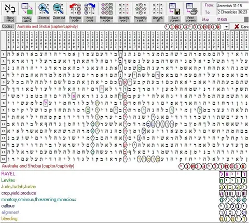The image size is (249, 223).
Task: Click the Zoom-in magnifier icon
Action: (44, 9)
